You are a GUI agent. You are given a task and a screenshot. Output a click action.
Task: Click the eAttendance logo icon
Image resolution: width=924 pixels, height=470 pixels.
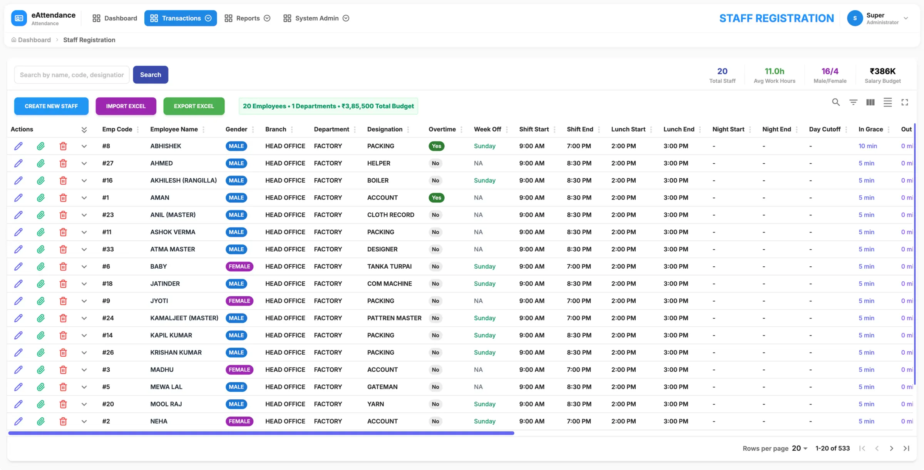click(19, 18)
